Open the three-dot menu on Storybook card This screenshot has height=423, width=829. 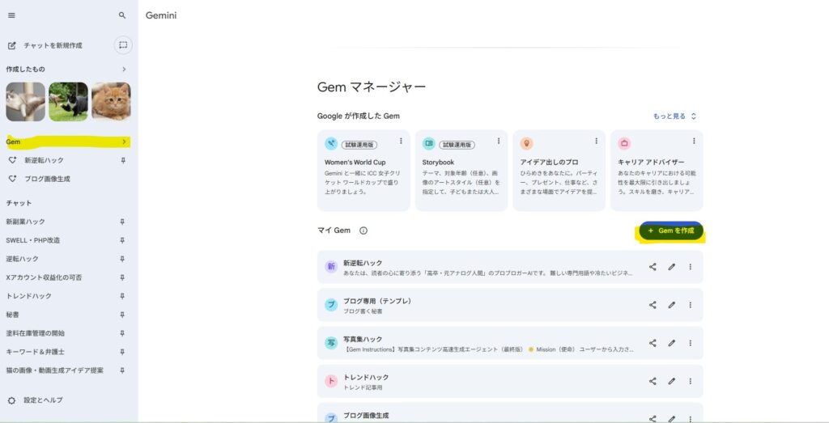498,141
